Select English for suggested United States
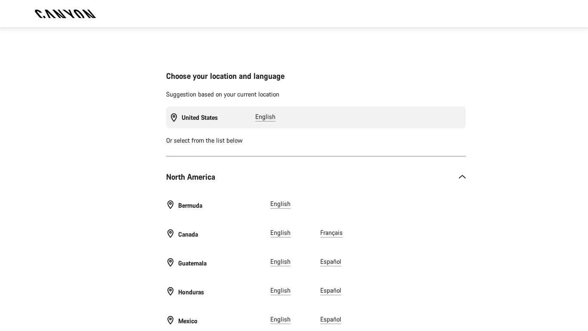588x331 pixels. [x=265, y=117]
